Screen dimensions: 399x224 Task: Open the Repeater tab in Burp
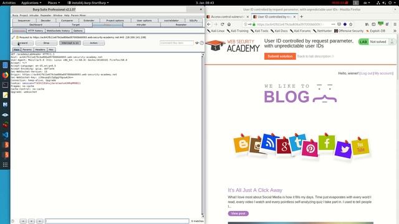pyautogui.click(x=181, y=25)
